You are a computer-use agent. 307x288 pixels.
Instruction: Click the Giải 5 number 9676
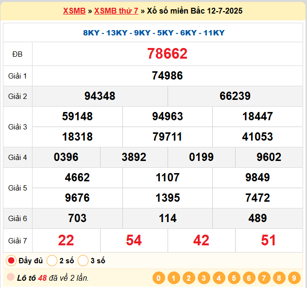77,198
